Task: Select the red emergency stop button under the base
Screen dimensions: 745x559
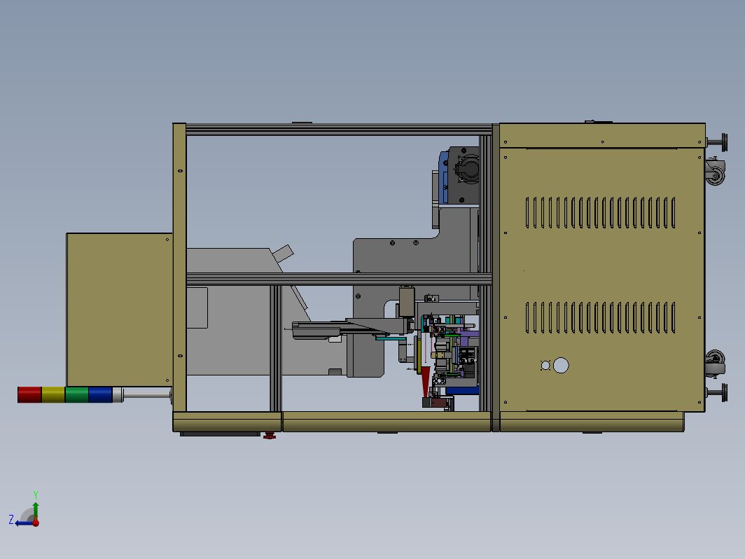Action: 270,436
